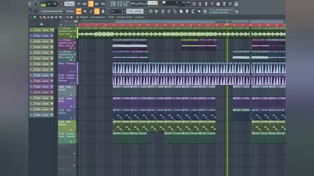Image resolution: width=314 pixels, height=176 pixels.
Task: Toggle auto-scroll arrow button
Action: (x=85, y=11)
